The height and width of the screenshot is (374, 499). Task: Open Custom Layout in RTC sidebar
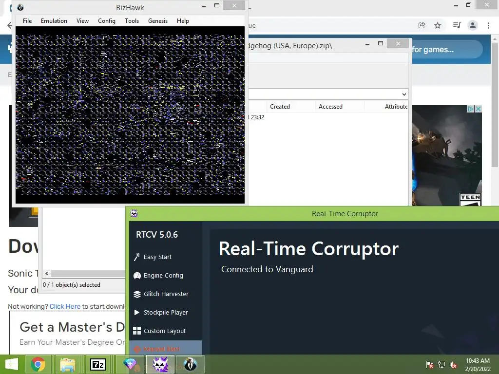(x=166, y=331)
